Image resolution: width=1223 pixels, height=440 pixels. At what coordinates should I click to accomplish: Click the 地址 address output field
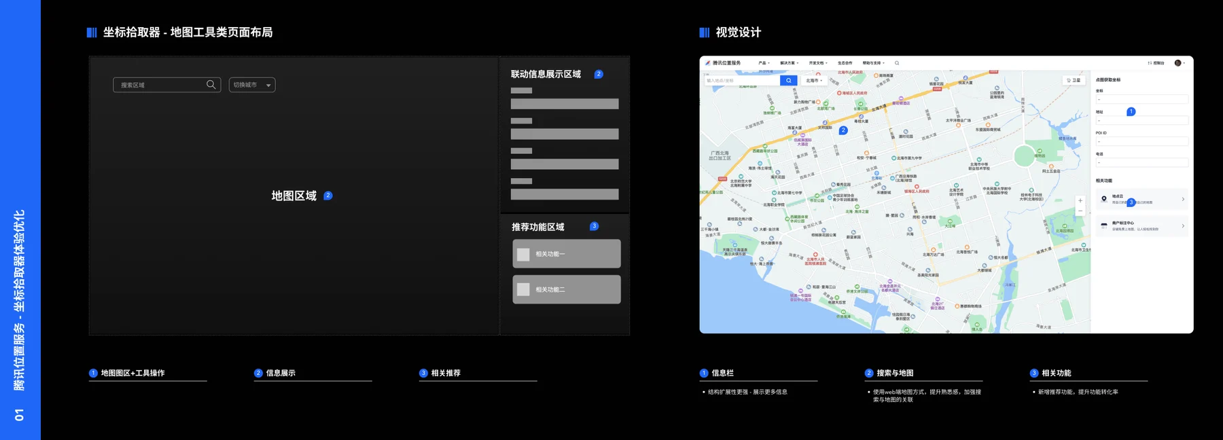point(1141,120)
